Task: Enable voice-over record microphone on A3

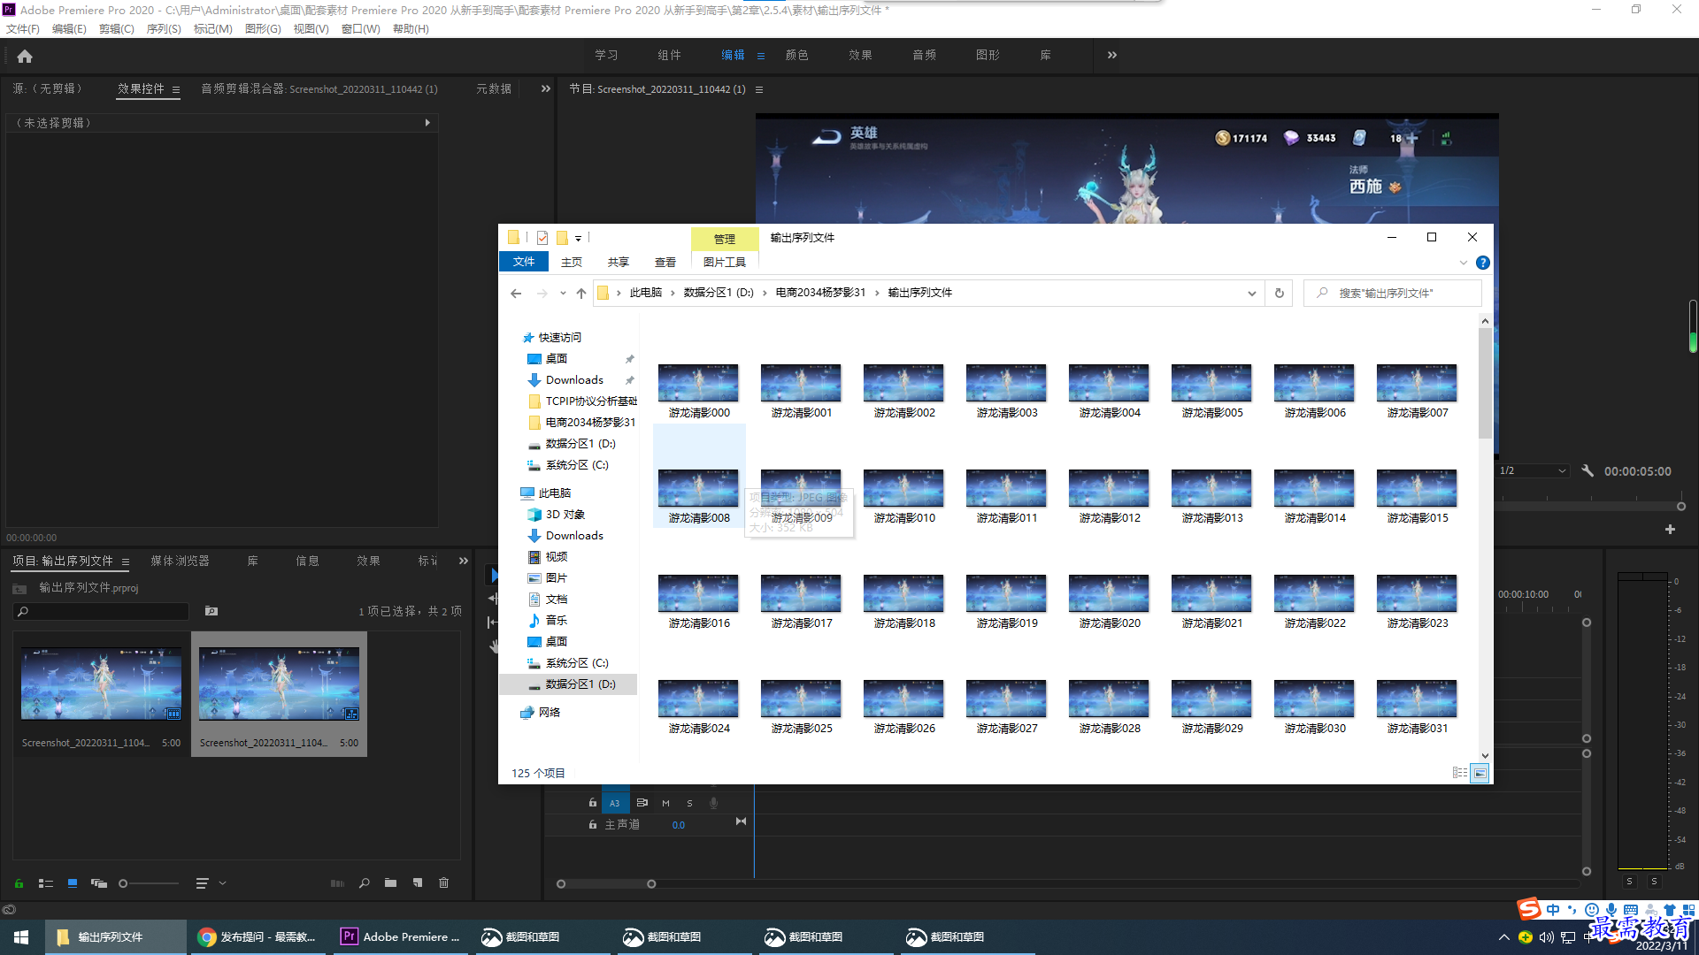Action: pos(713,803)
